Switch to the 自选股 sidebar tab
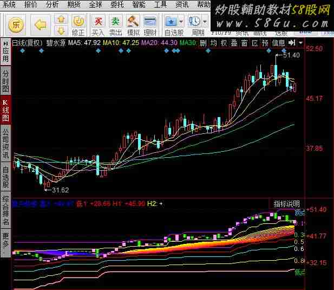Viewport: 334px width, 290px height. point(6,177)
